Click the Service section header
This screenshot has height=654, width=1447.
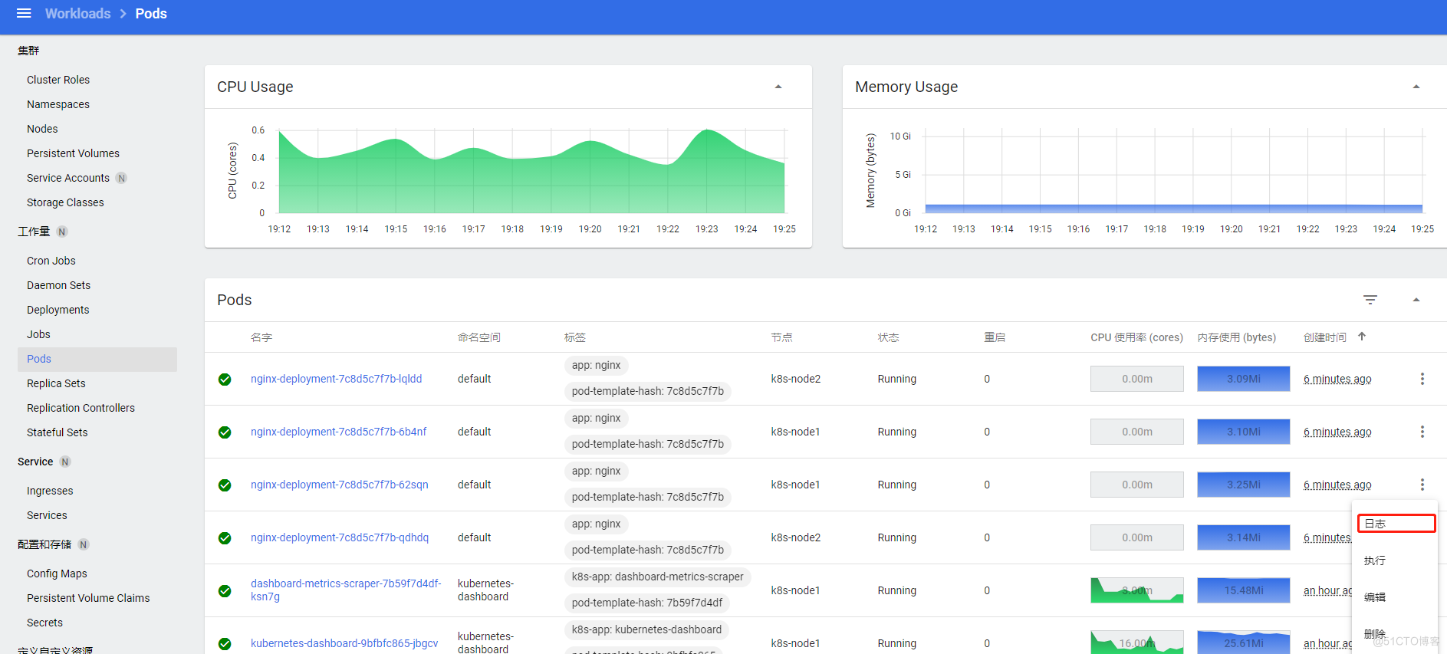(x=35, y=462)
